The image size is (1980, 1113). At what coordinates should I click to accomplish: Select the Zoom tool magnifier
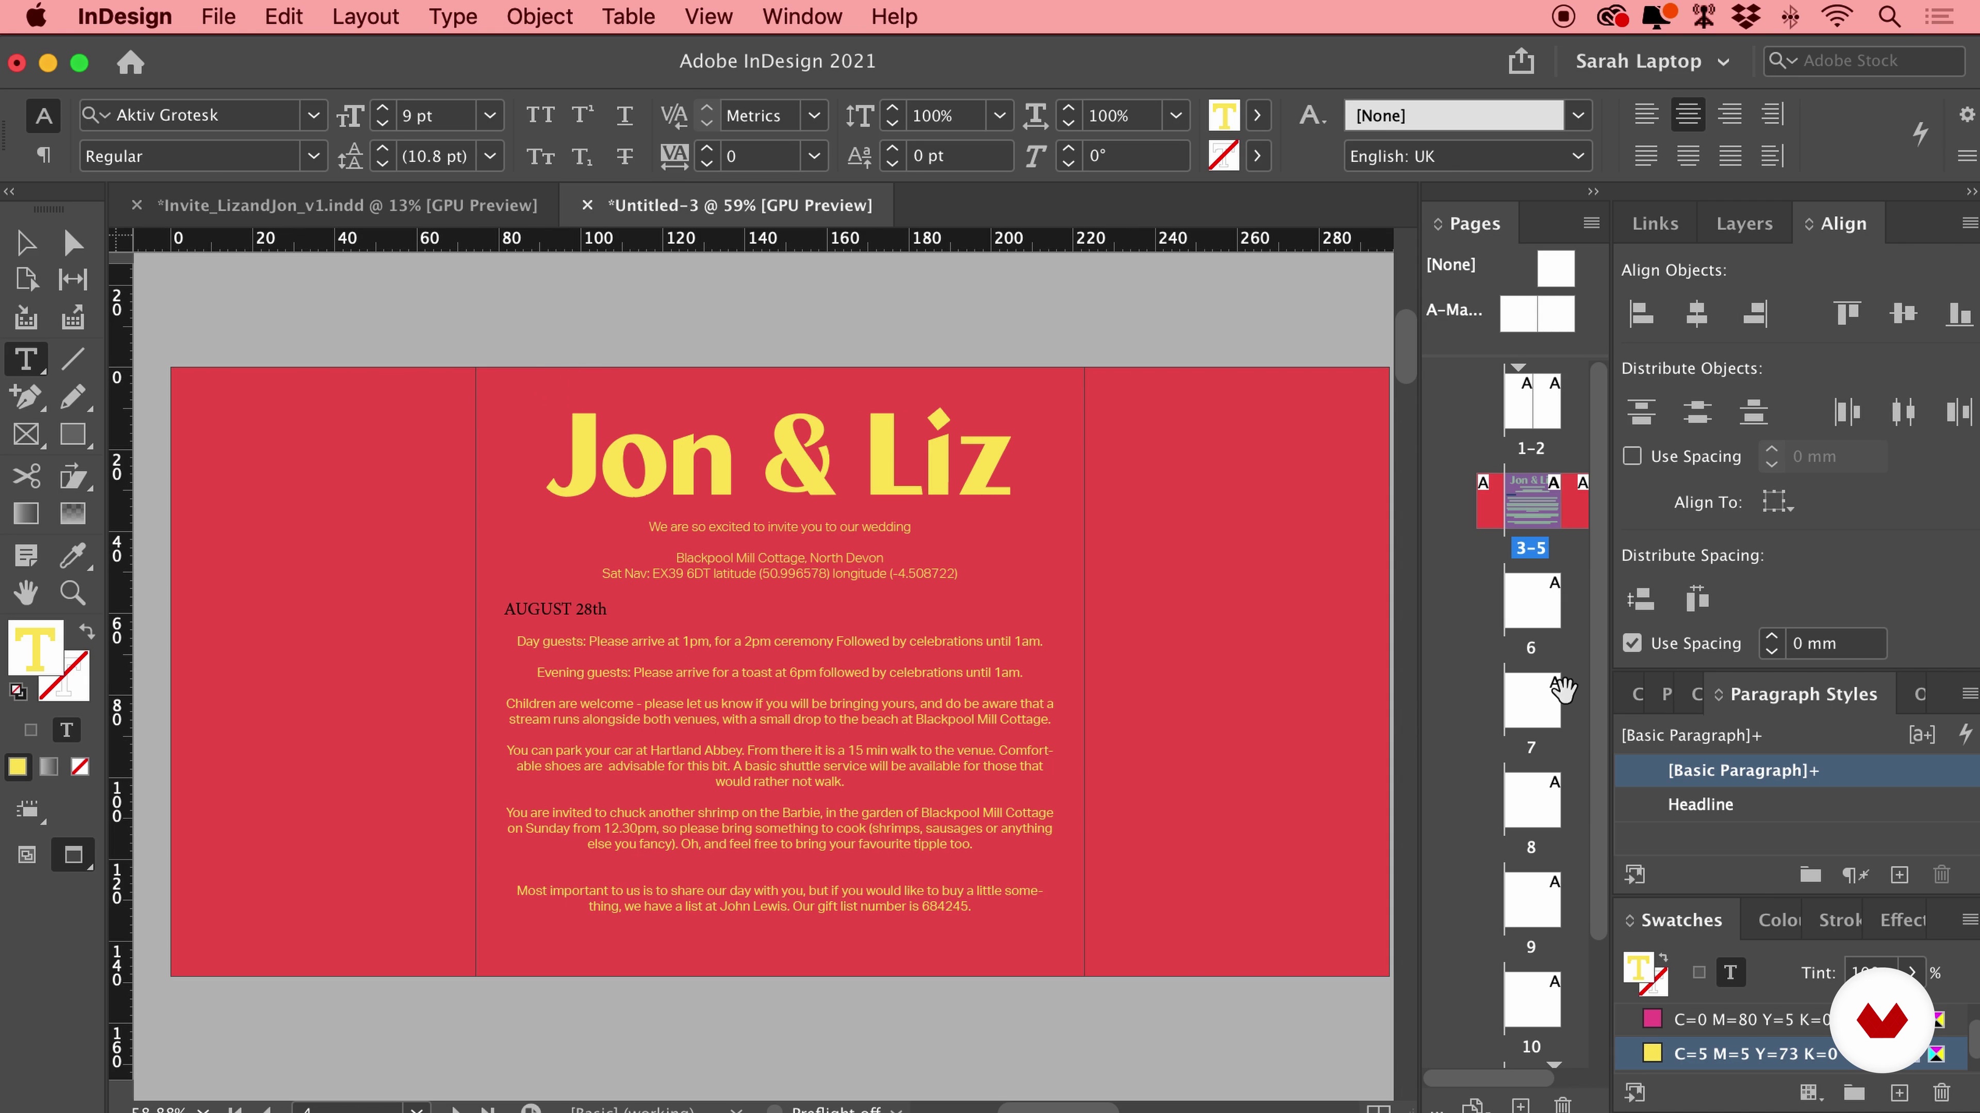pos(73,593)
